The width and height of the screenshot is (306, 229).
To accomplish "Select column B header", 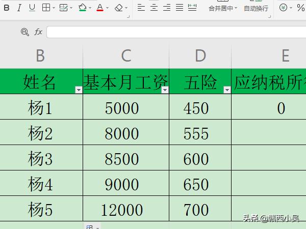I will (41, 55).
